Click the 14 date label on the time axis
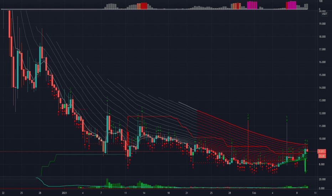 [144, 193]
